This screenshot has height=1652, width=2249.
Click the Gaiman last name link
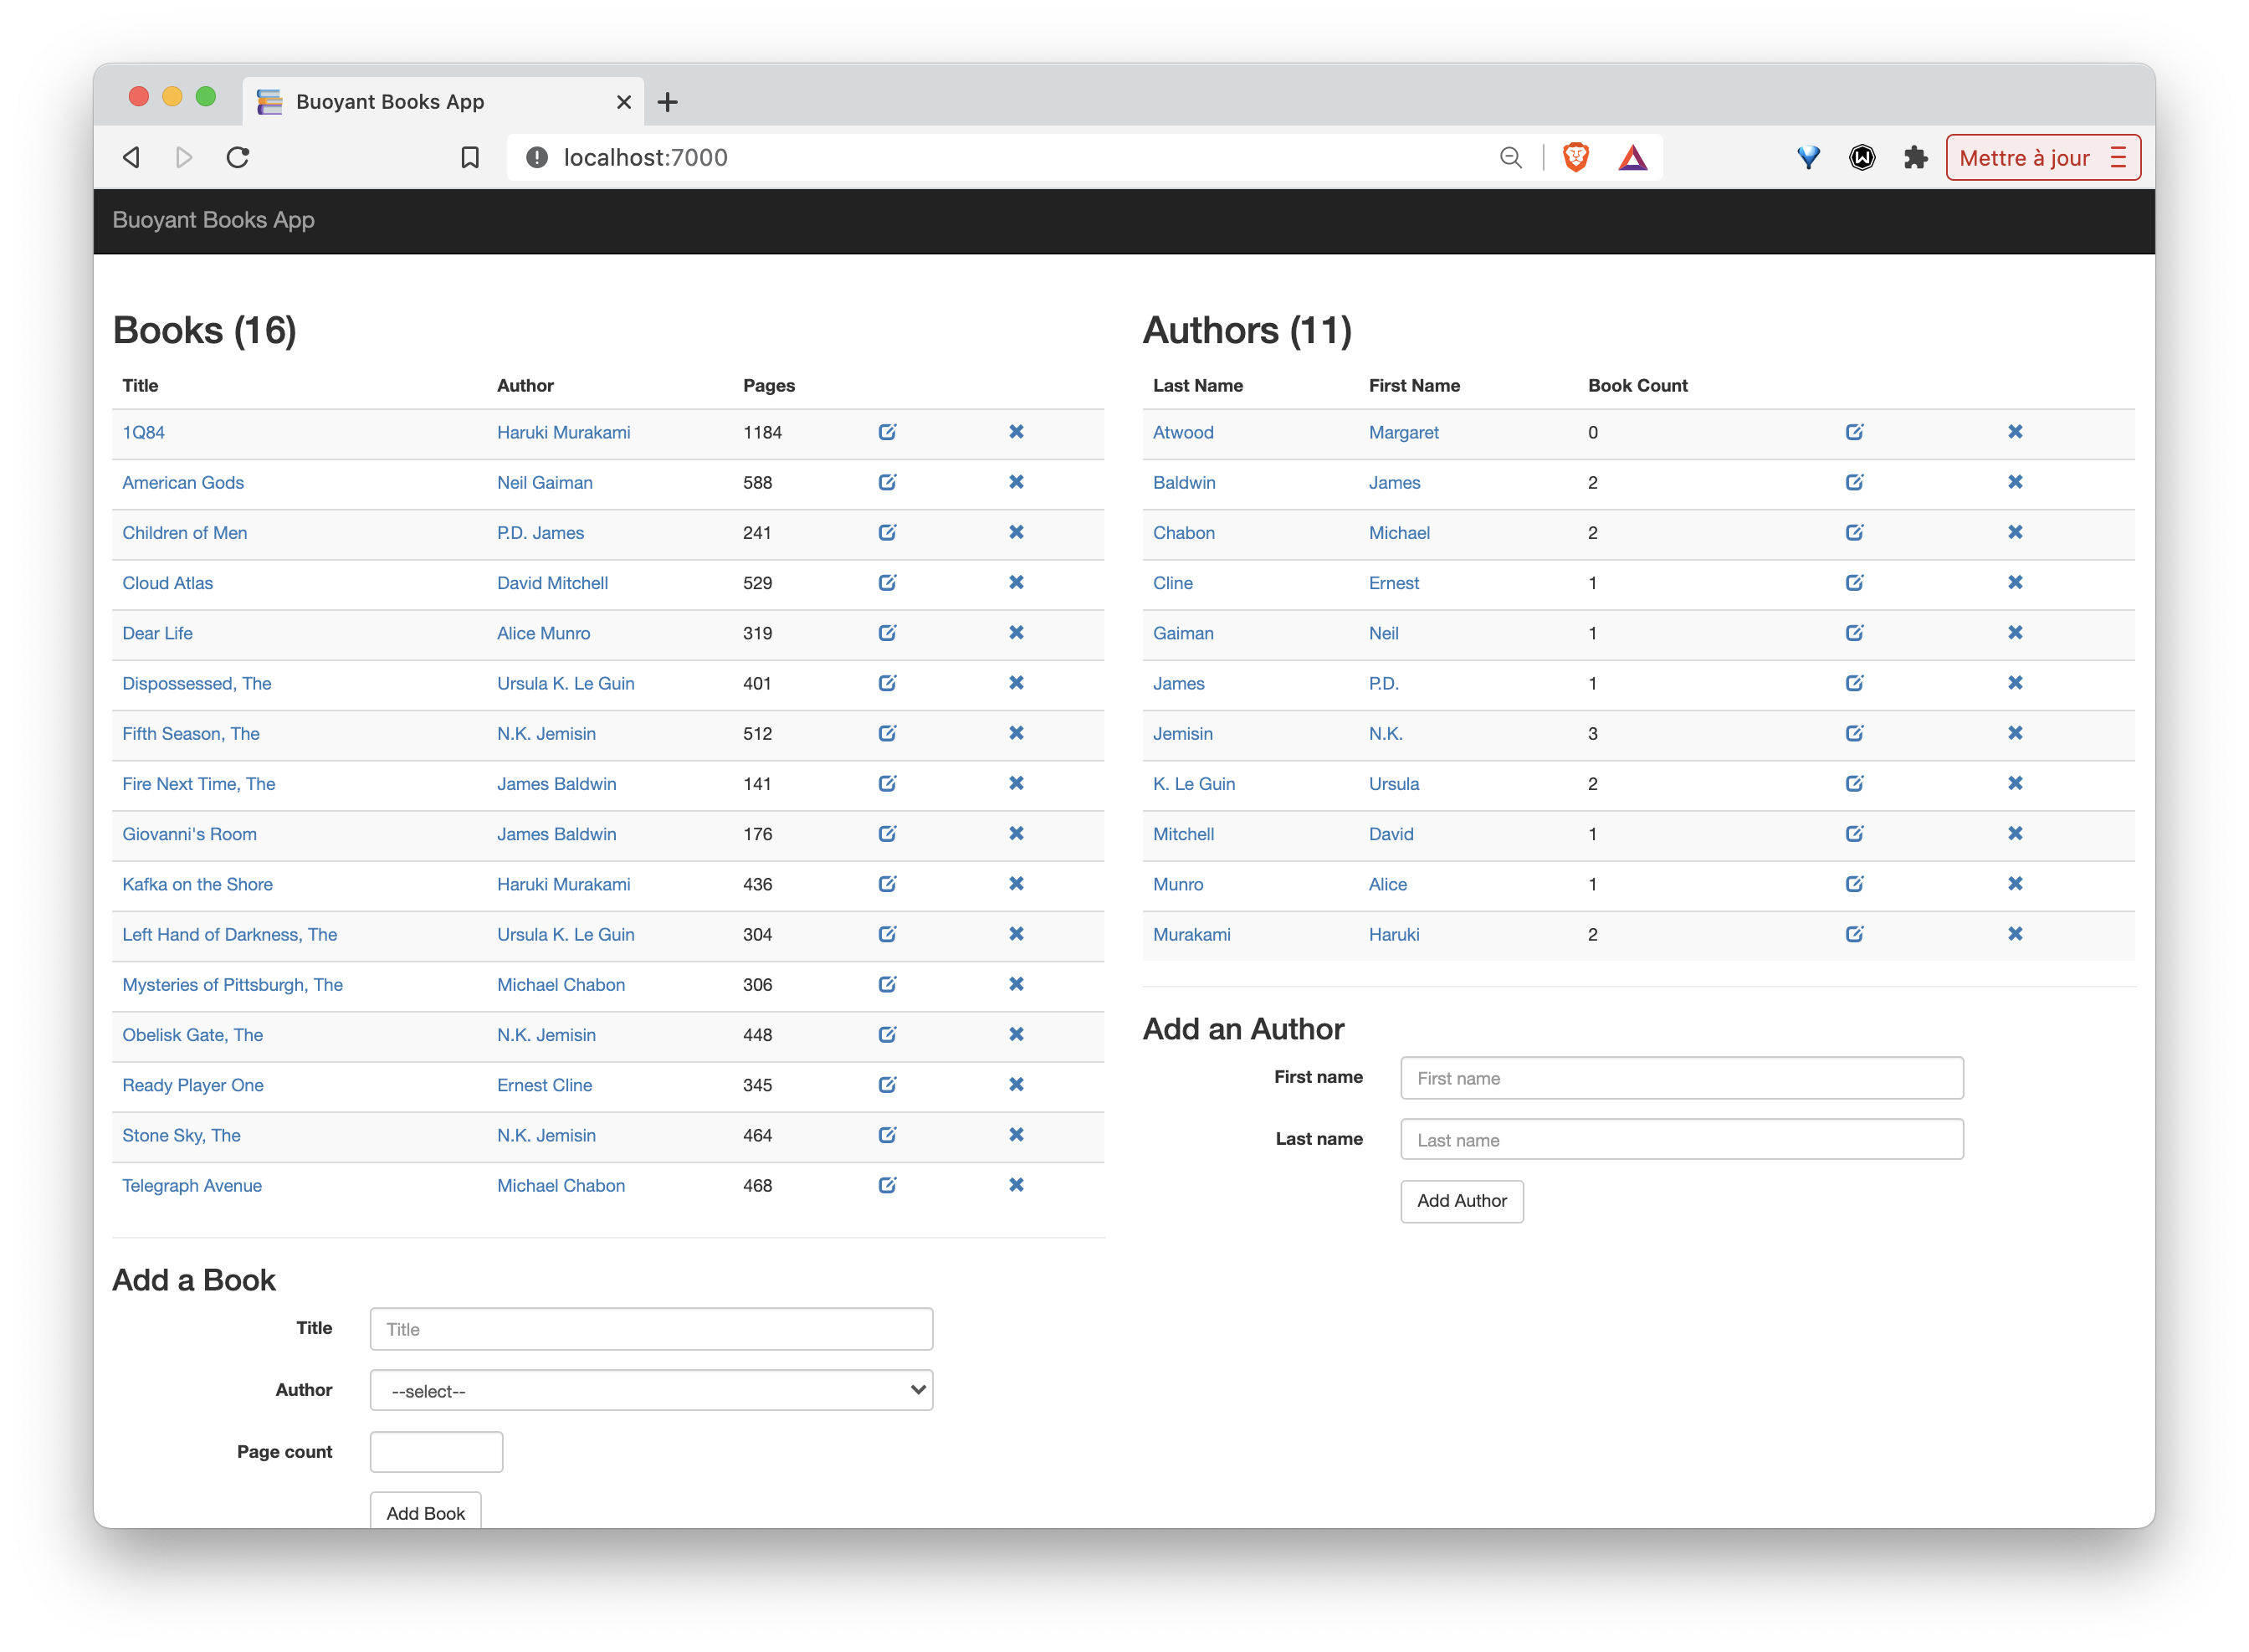(1182, 632)
